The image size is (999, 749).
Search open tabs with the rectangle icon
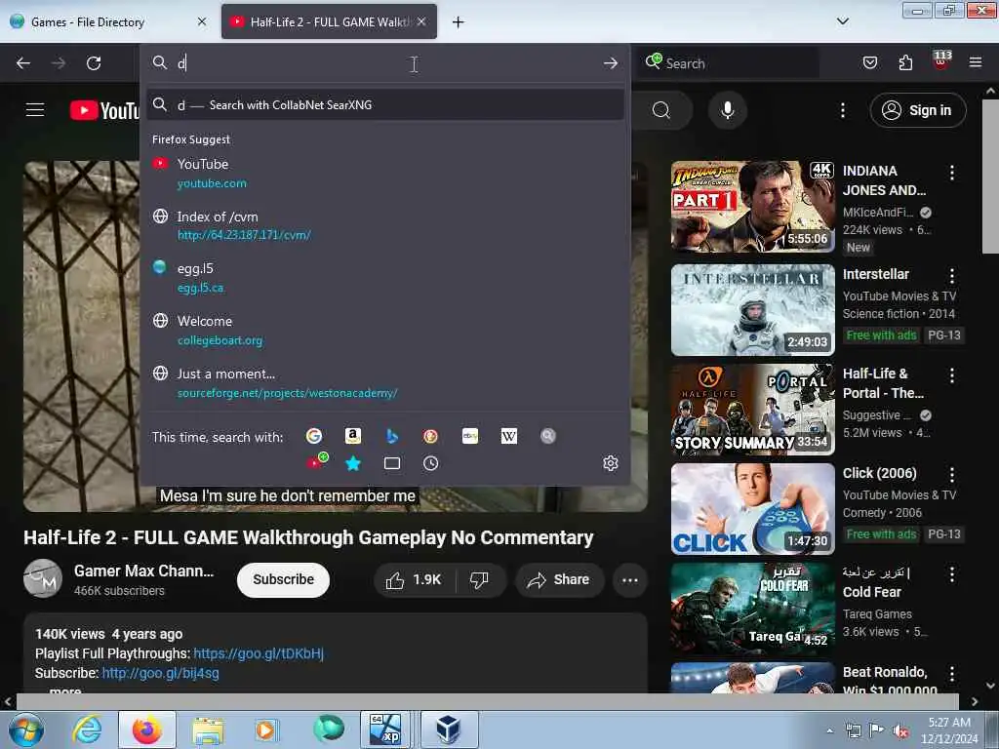pos(392,463)
